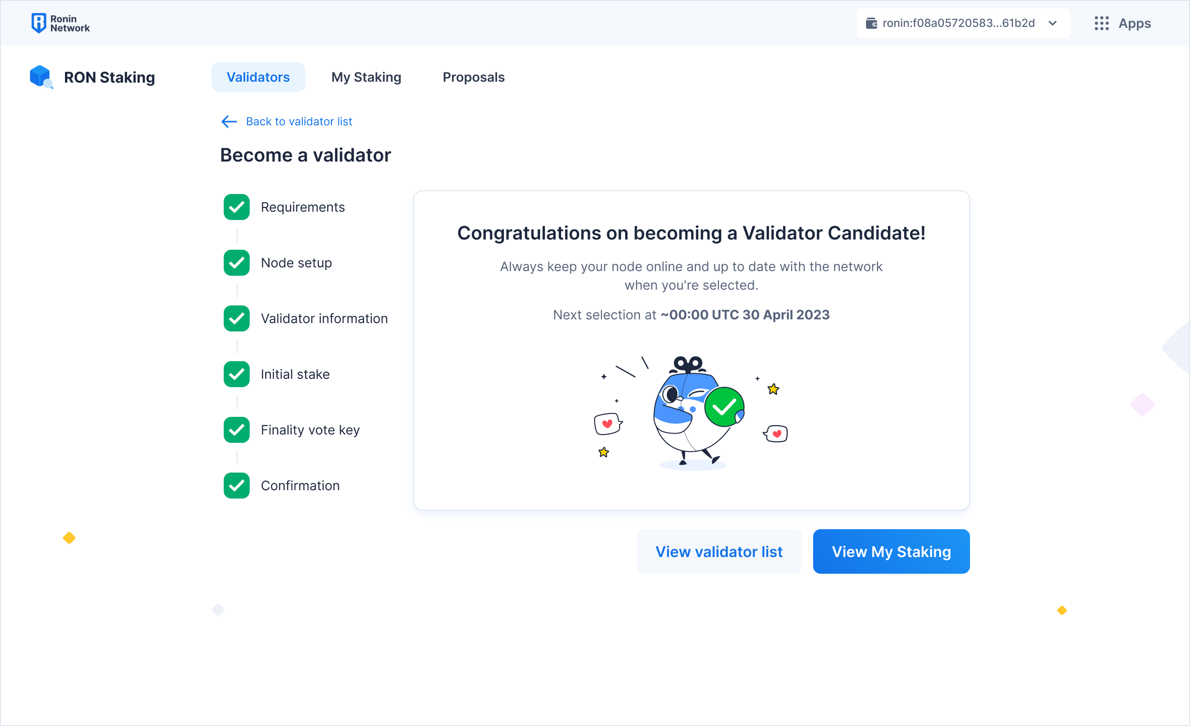The height and width of the screenshot is (726, 1190).
Task: Open the ronin:f08a05720583...61b2d account selector
Action: (963, 23)
